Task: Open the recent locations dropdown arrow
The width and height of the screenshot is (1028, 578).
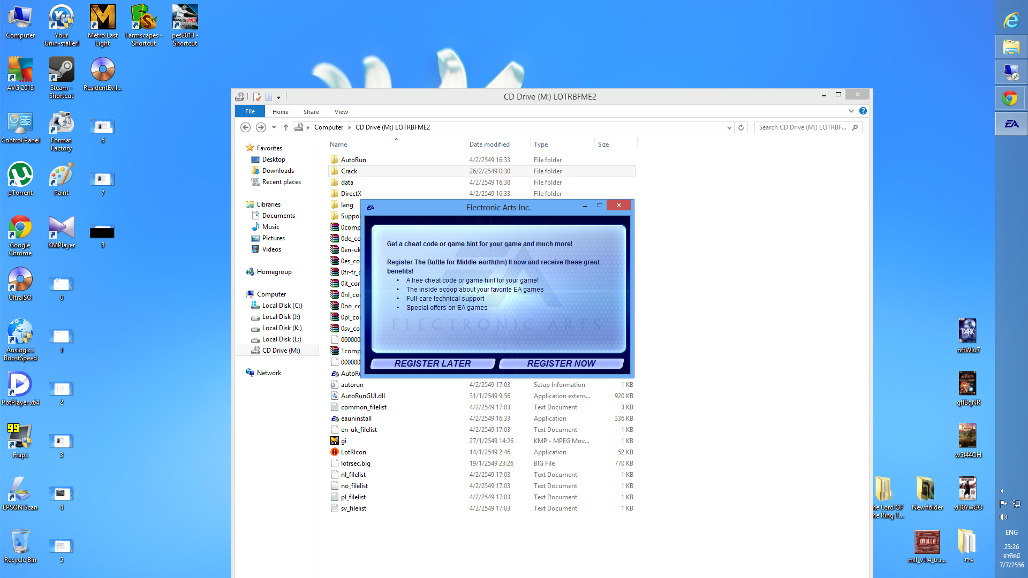Action: (x=274, y=127)
